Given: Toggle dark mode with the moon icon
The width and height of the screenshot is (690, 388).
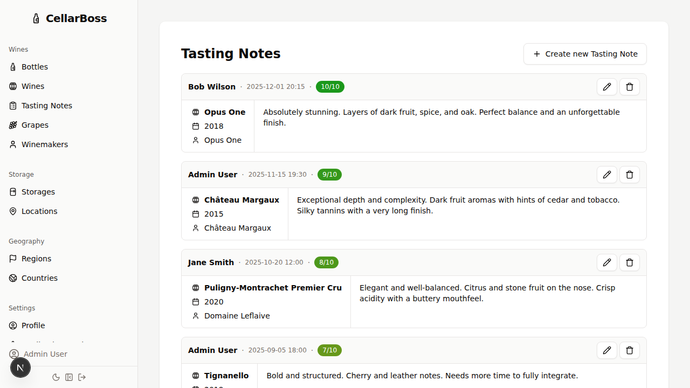Looking at the screenshot, I should pos(56,377).
